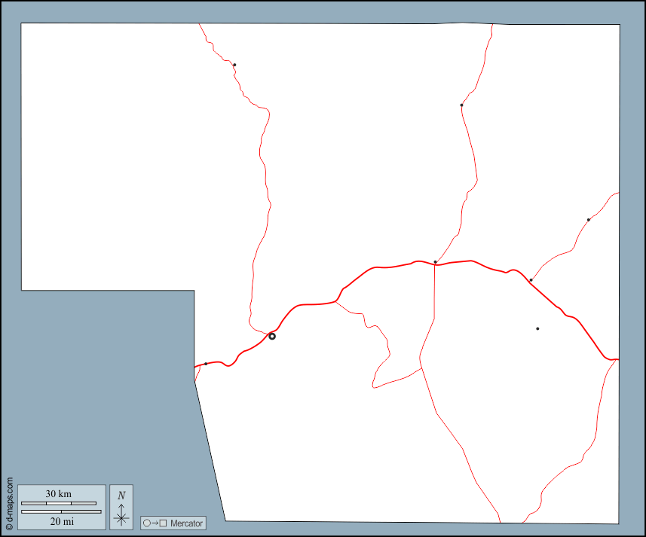Click the 20 mi scale bar

pos(61,512)
